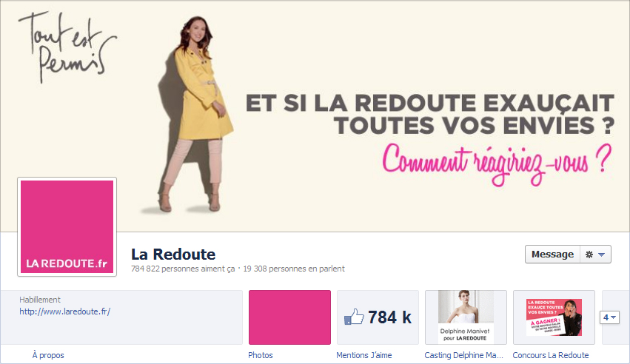Image resolution: width=630 pixels, height=364 pixels.
Task: Click the Concours La Redoute label
Action: click(x=551, y=355)
